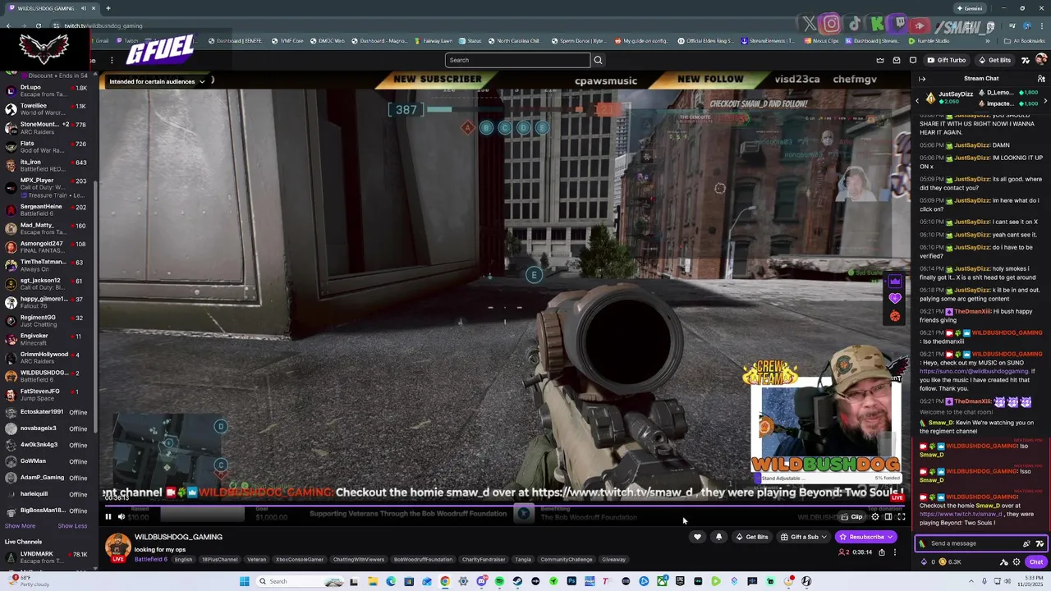Open LVNDMARK under Live Channels
Image resolution: width=1051 pixels, height=591 pixels.
[48, 557]
